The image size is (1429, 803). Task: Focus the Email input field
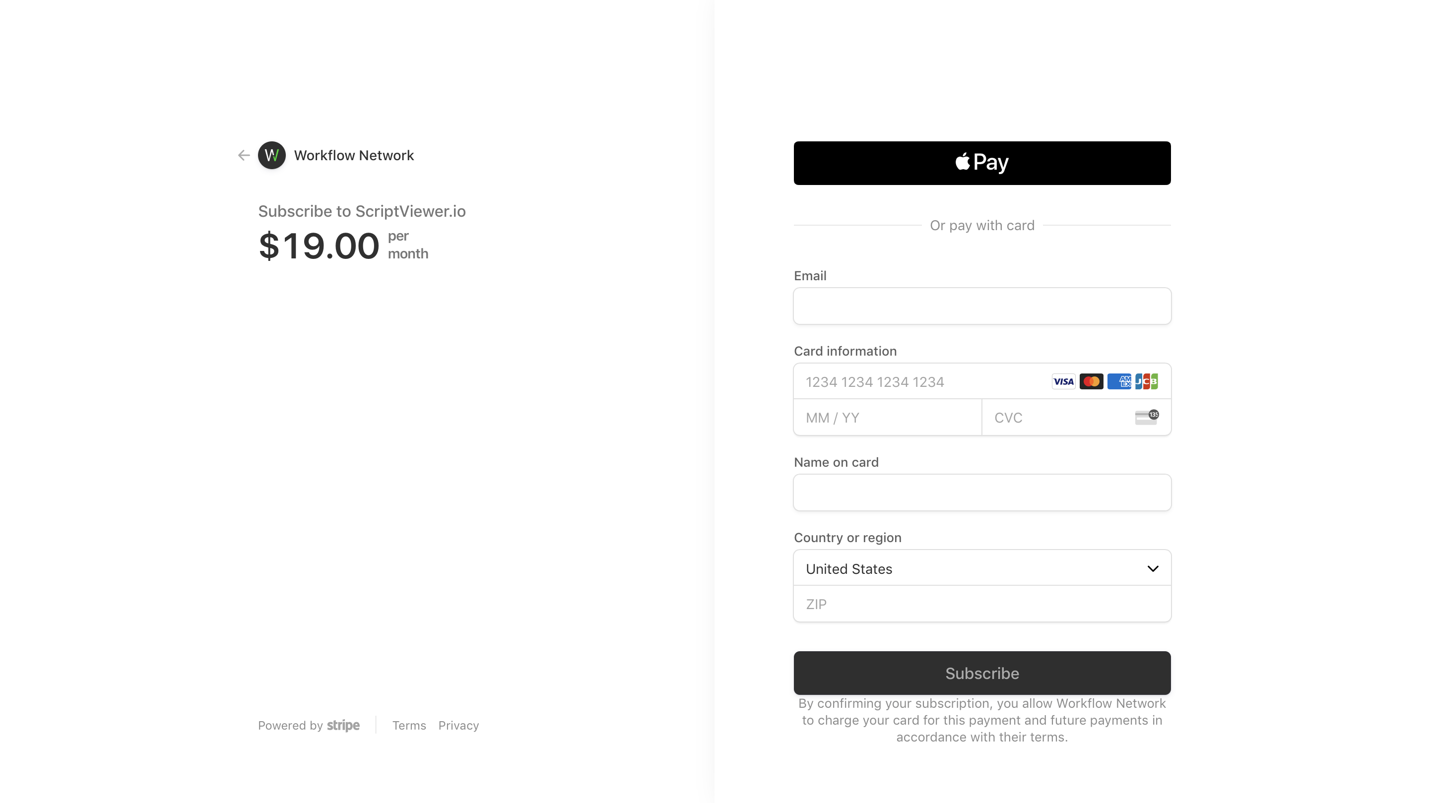click(982, 306)
